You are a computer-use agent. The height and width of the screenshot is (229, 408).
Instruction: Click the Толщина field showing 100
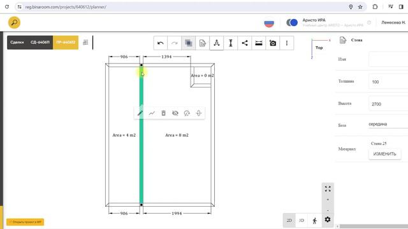tap(388, 81)
